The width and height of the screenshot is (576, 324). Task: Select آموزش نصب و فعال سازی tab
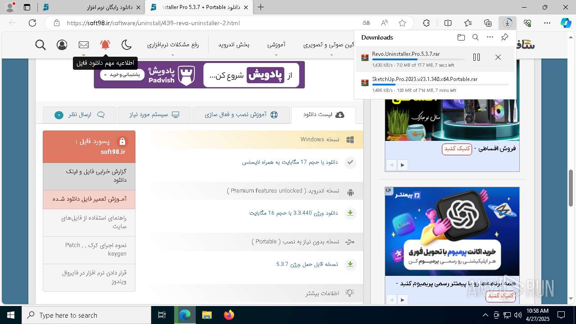(241, 115)
